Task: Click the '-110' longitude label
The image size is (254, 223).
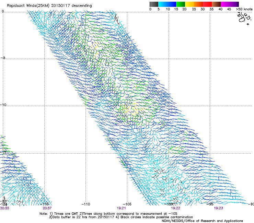Action: pos(86,204)
